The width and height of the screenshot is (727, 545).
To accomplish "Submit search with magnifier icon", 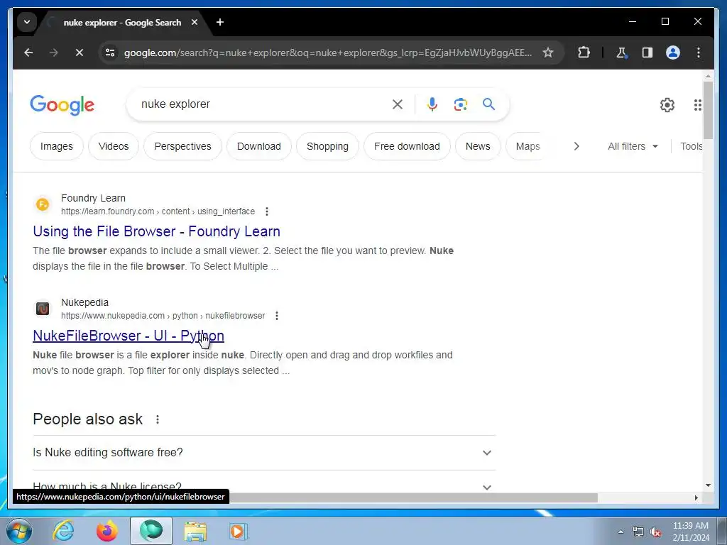I will click(488, 104).
